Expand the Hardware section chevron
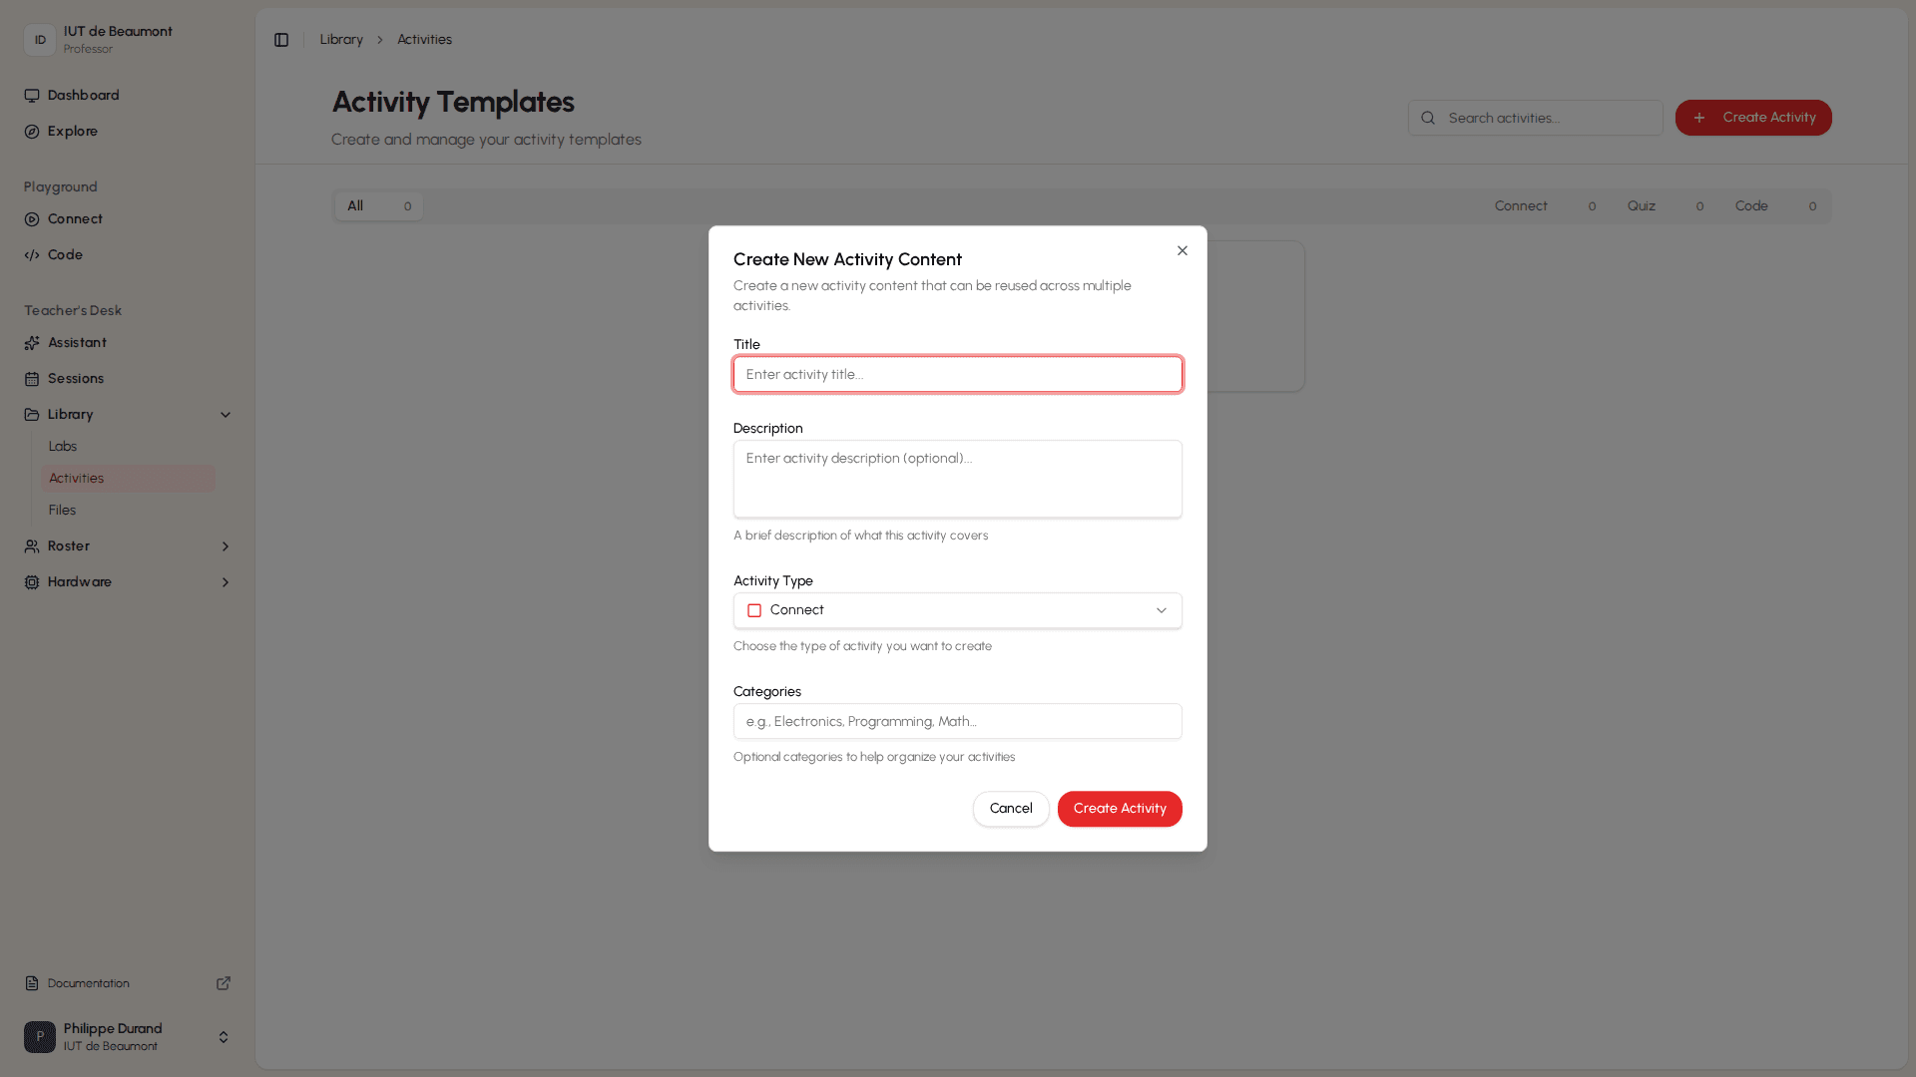The width and height of the screenshot is (1916, 1077). tap(226, 582)
